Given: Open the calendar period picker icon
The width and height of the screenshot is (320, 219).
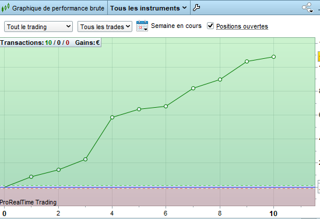Looking at the screenshot, I should [142, 26].
